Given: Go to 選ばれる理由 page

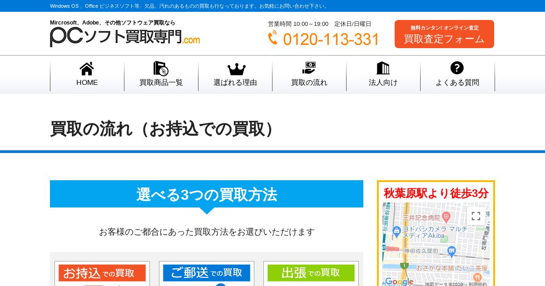Looking at the screenshot, I should coord(235,76).
